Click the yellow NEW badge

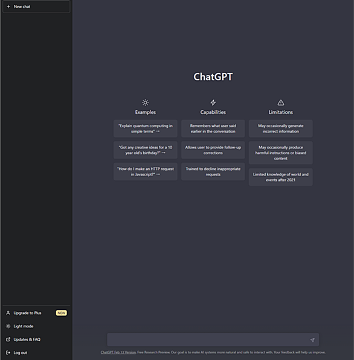[x=62, y=313]
